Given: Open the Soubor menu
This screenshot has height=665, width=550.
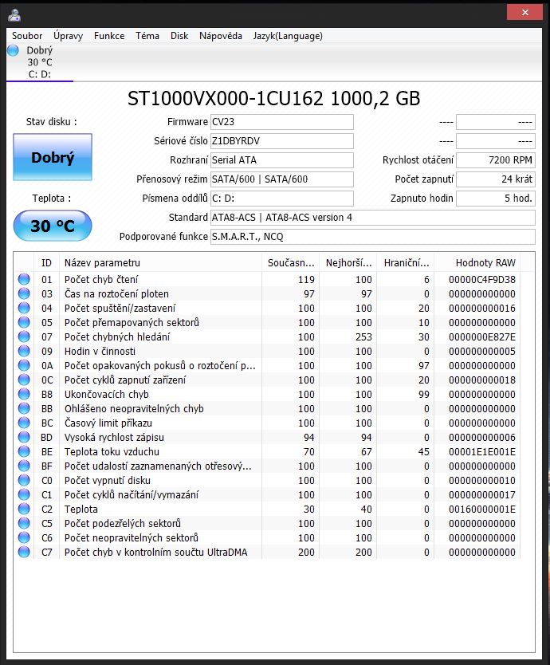Looking at the screenshot, I should 27,36.
